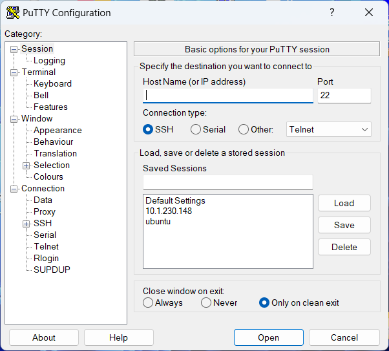Choose Always for close window on exit
Image resolution: width=389 pixels, height=351 pixels.
pos(147,303)
